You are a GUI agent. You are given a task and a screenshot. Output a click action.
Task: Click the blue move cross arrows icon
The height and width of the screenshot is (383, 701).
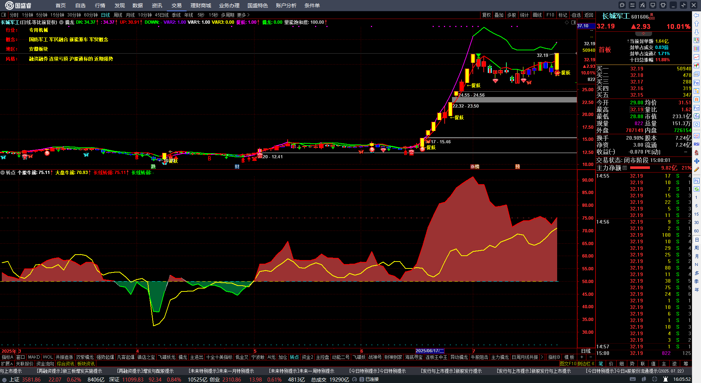click(697, 161)
